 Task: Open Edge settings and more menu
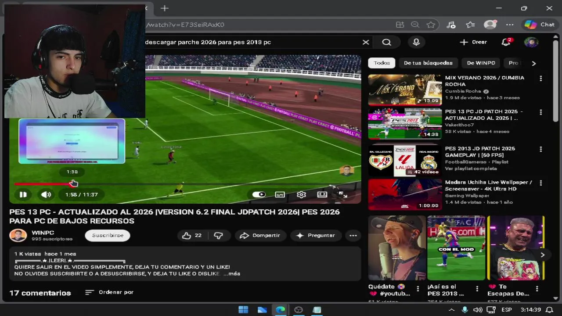click(510, 25)
